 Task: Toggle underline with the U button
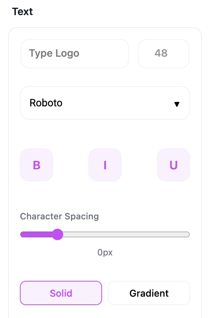174,165
